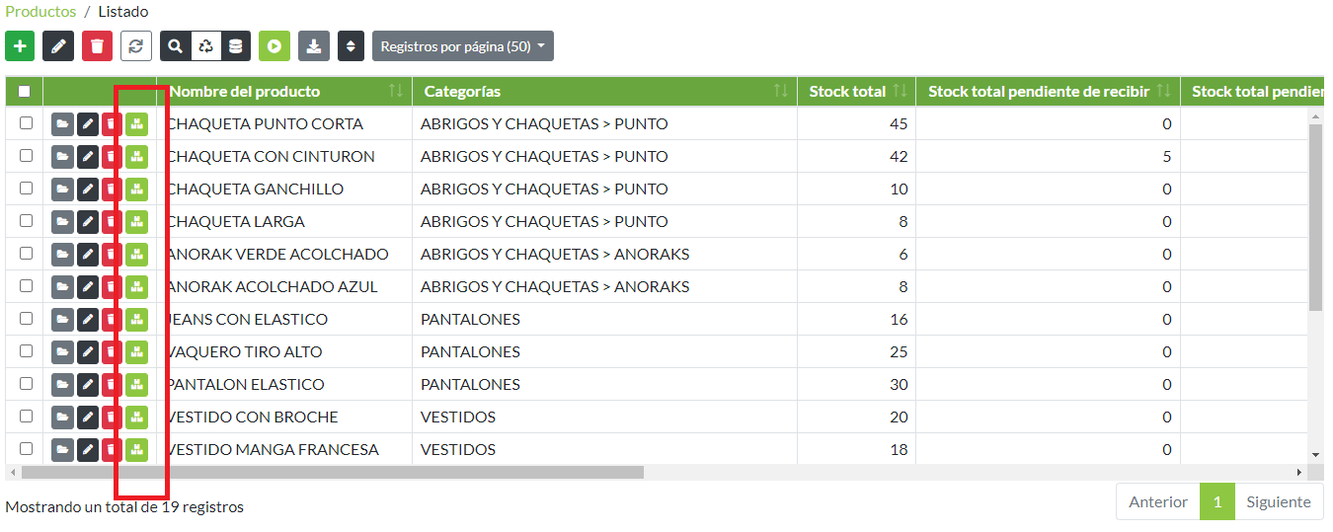Click the red delete button in top toolbar
This screenshot has width=1333, height=532.
97,45
